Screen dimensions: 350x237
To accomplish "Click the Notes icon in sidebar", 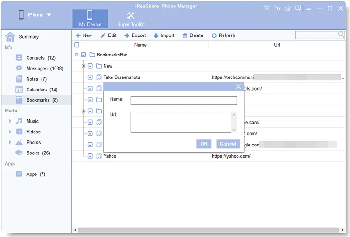I will coord(19,79).
